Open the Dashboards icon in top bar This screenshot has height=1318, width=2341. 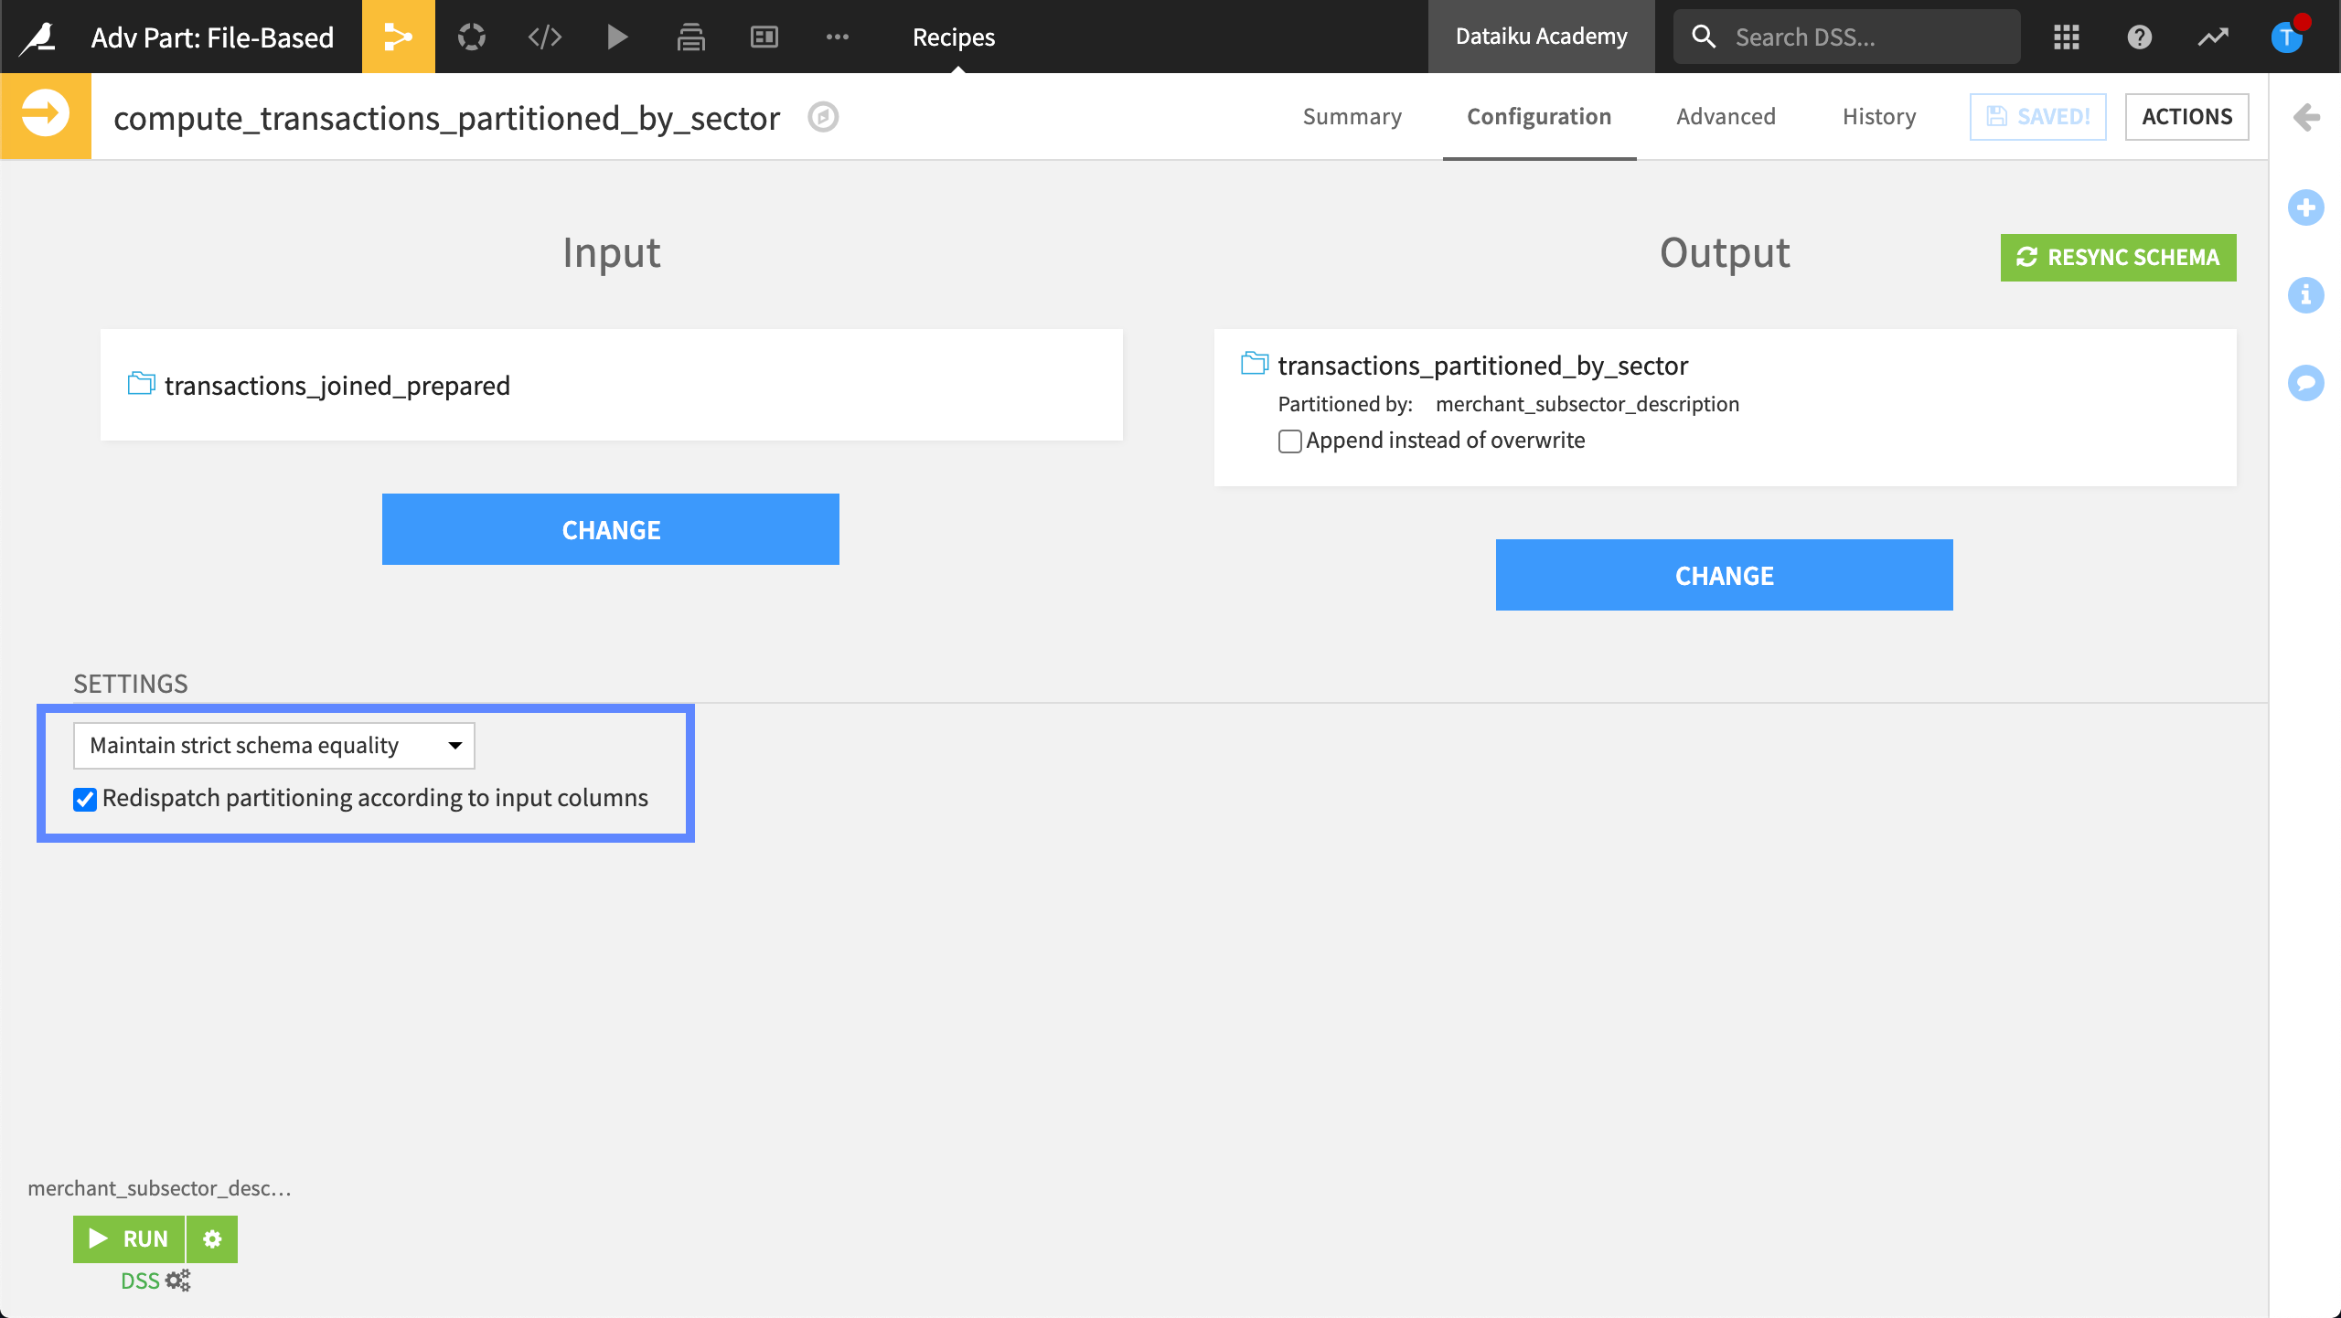(764, 37)
